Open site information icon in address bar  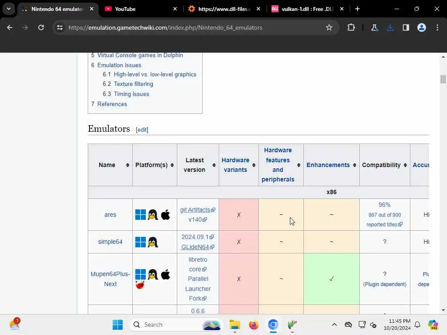tap(59, 27)
